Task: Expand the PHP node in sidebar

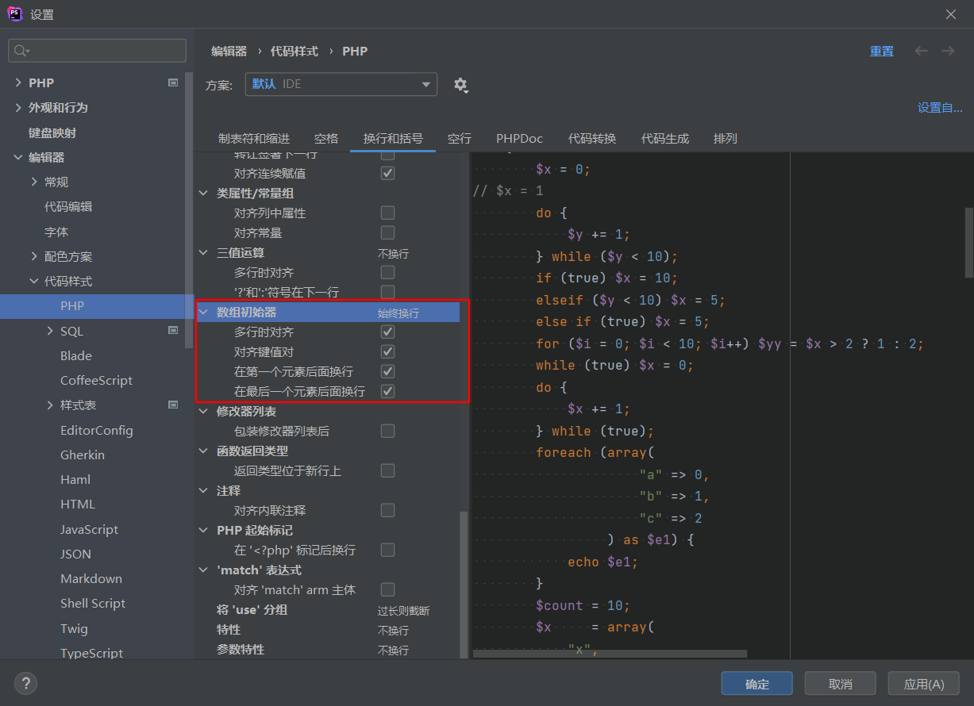Action: tap(18, 82)
